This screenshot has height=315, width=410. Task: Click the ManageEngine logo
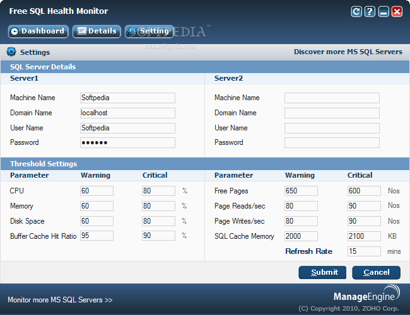click(x=366, y=294)
